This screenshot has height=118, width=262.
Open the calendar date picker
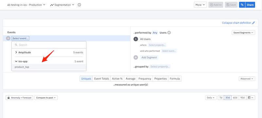click(250, 98)
